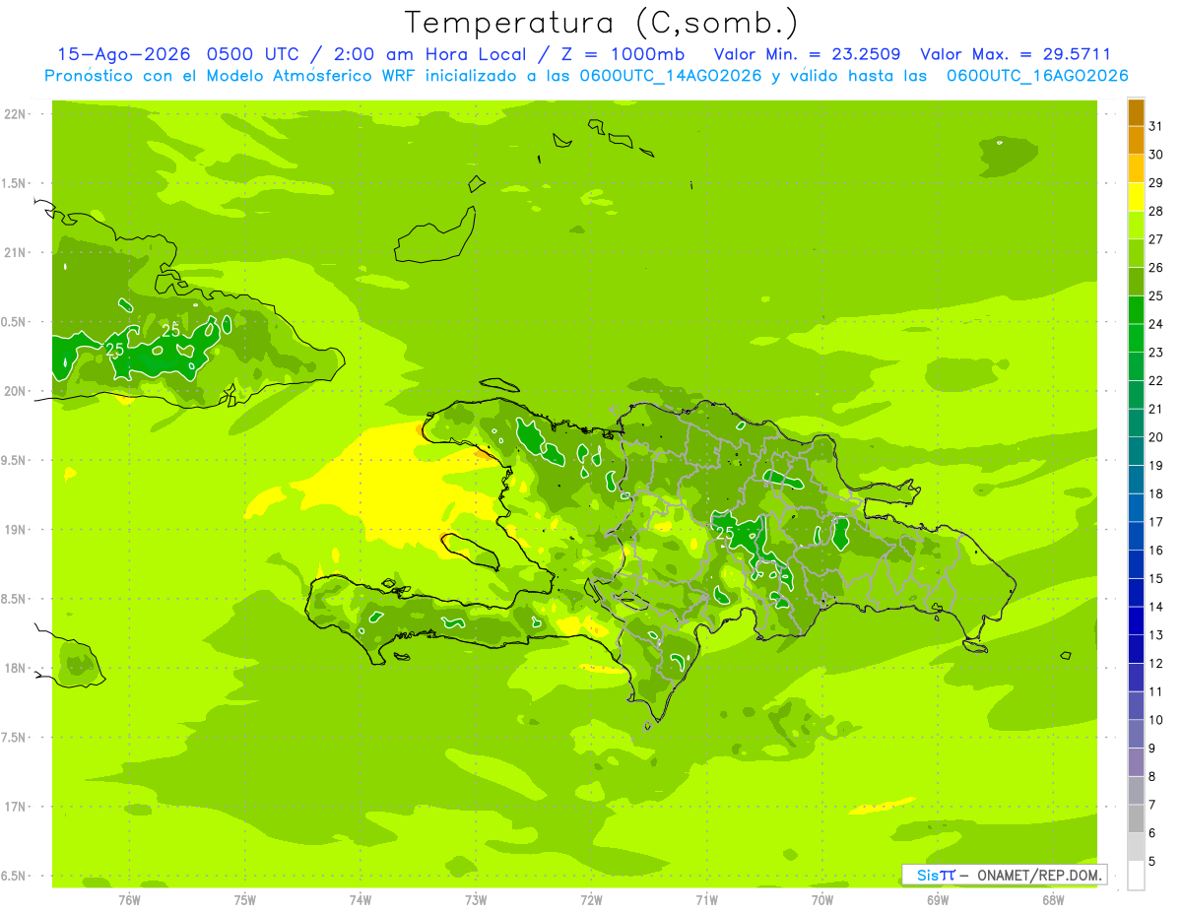Click the 71W longitude label
The height and width of the screenshot is (913, 1182).
click(706, 900)
